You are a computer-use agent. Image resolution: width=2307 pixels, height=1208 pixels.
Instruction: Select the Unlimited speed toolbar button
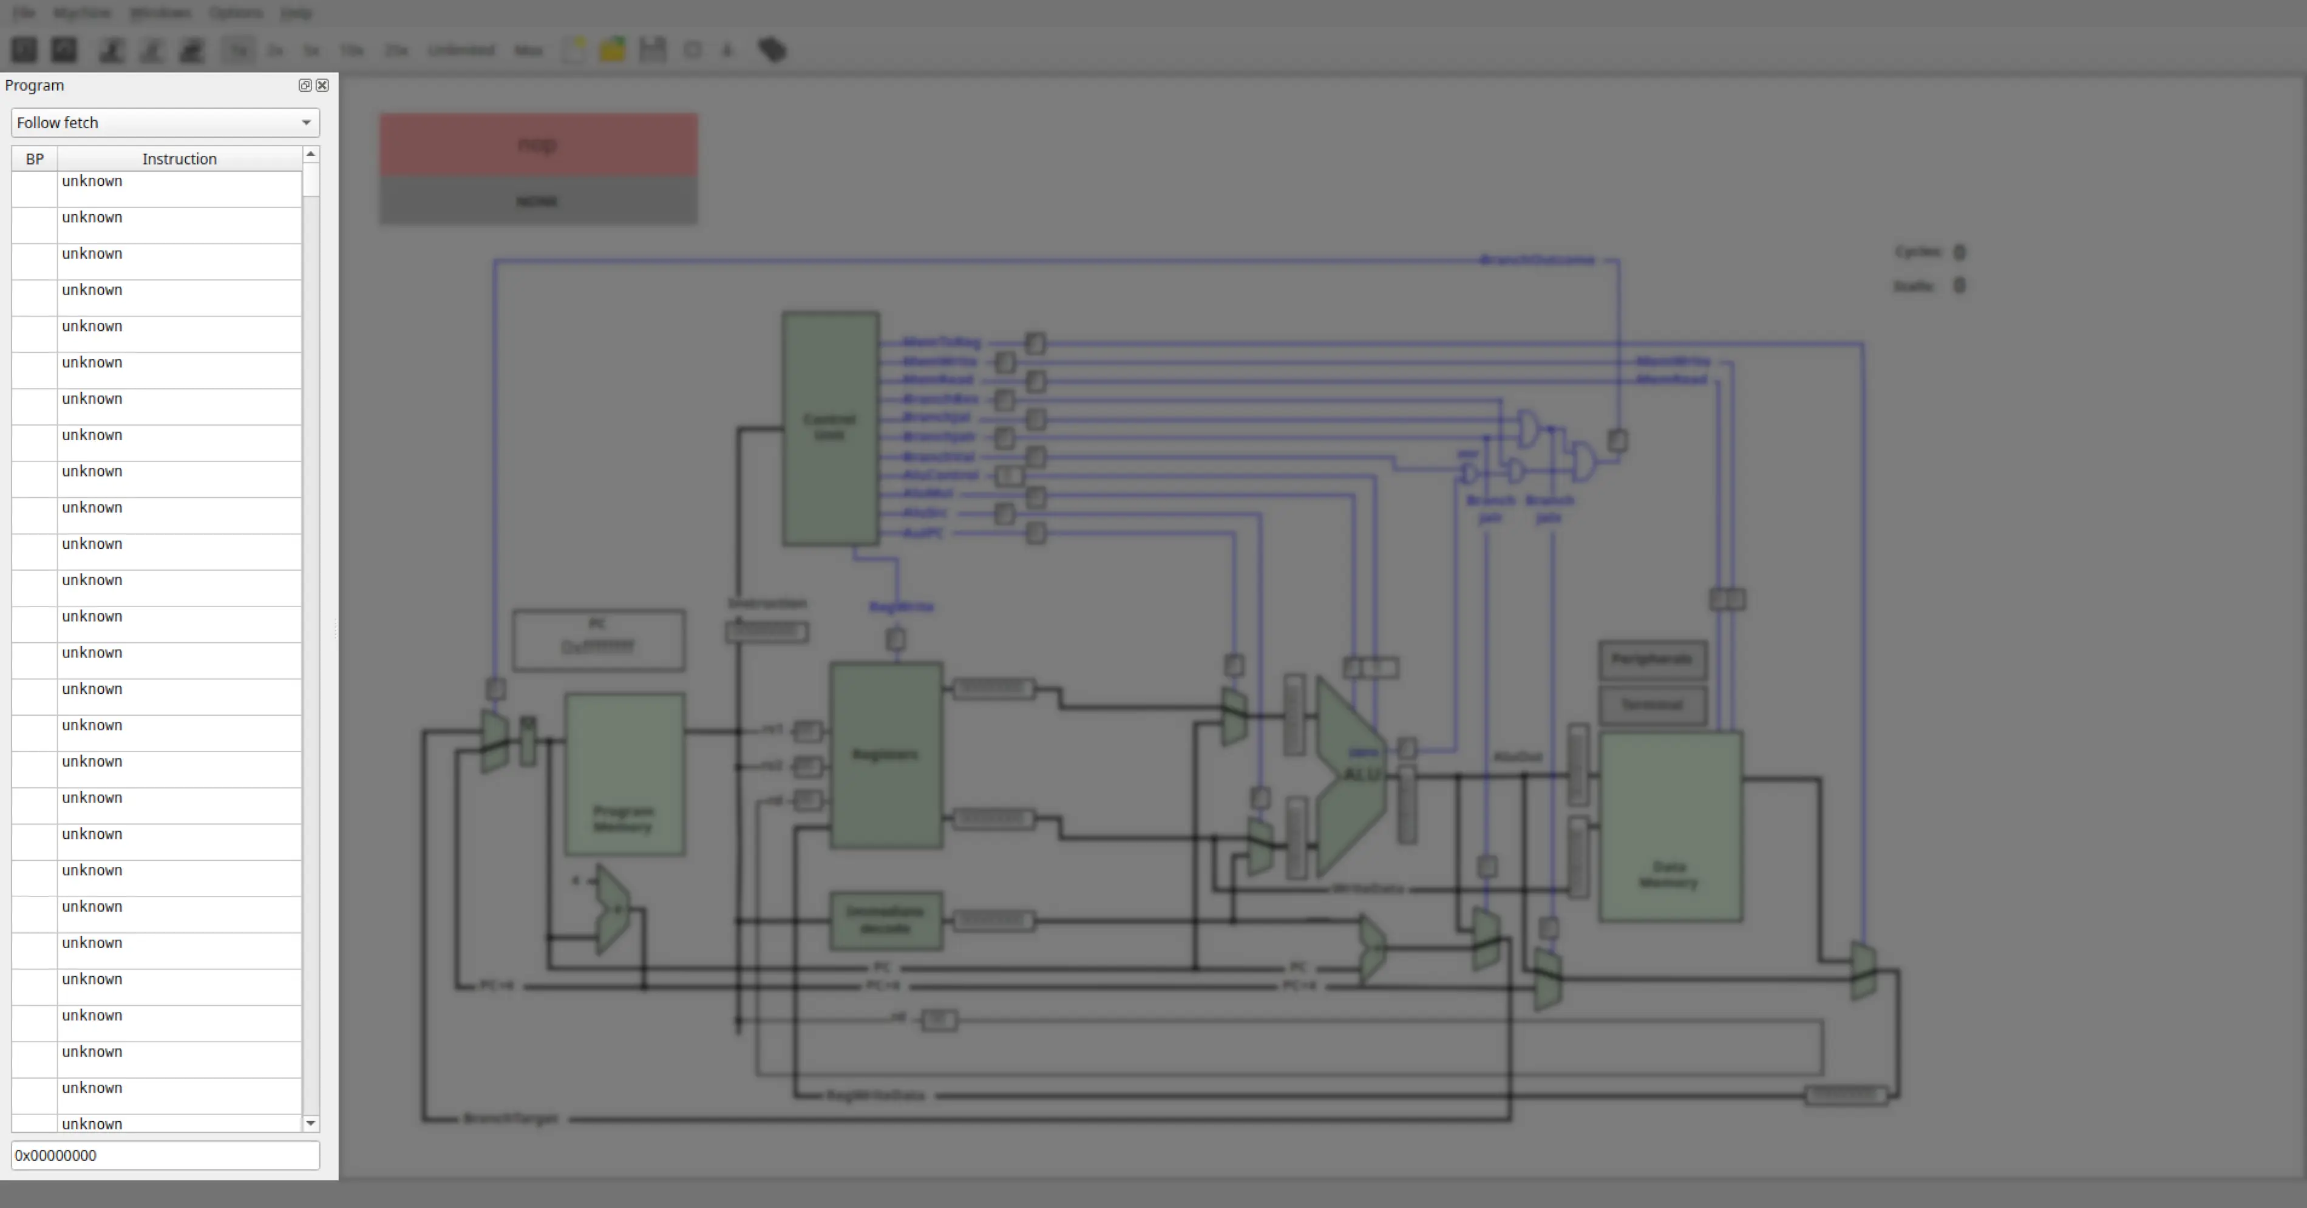461,50
